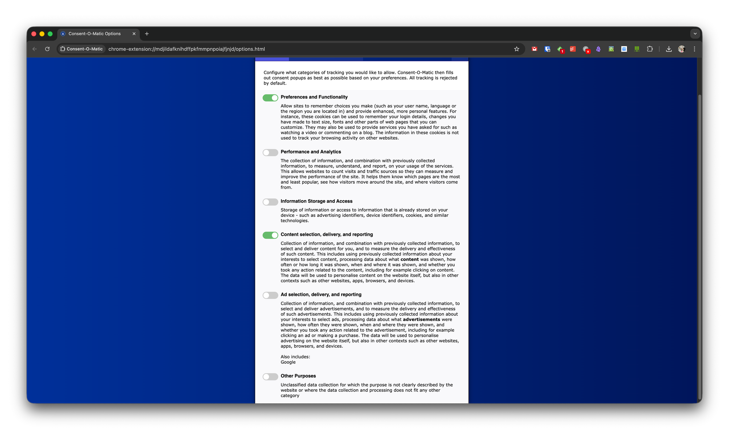Open the Todoist extension icon
This screenshot has width=729, height=430.
(x=573, y=49)
